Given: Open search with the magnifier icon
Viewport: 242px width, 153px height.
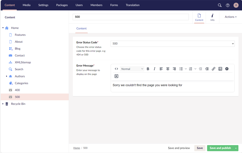Looking at the screenshot, I should [x=220, y=5].
